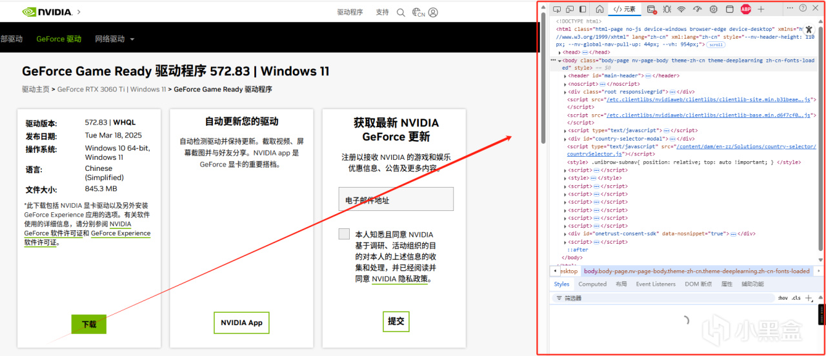Open the NVIDIA site search icon

pos(401,12)
